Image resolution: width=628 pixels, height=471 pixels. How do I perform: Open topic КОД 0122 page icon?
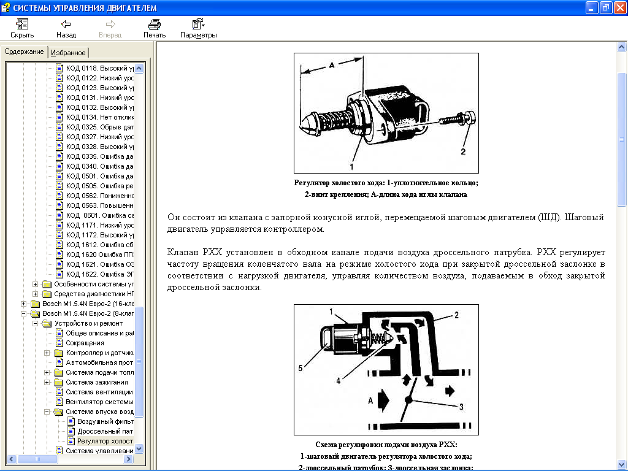59,78
